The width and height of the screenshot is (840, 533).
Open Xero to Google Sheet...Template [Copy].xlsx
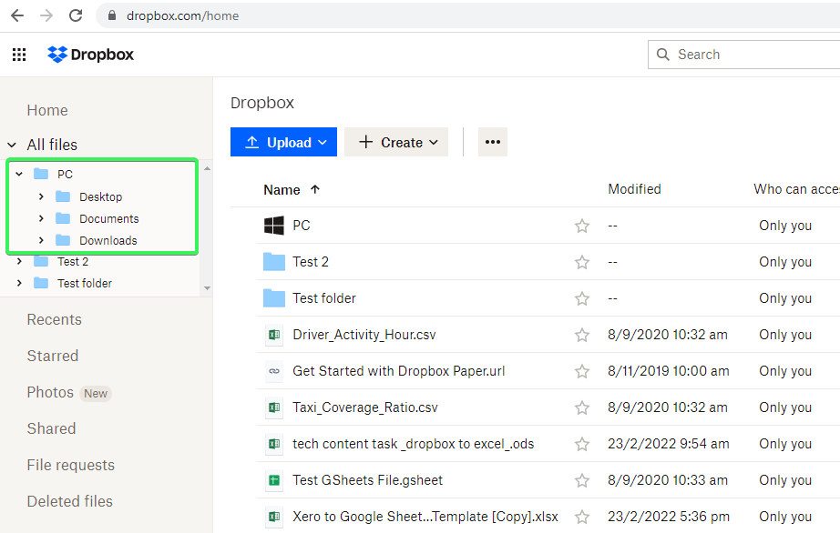(x=425, y=517)
